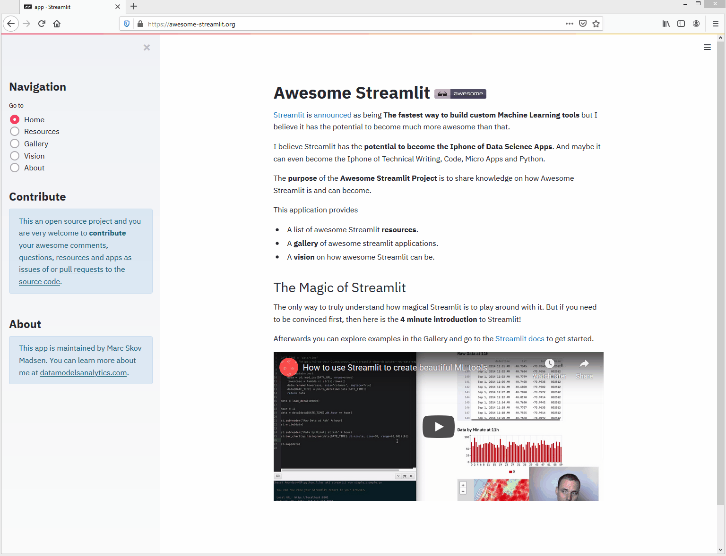This screenshot has width=726, height=556.
Task: Open the Firefox application menu
Action: 716,24
